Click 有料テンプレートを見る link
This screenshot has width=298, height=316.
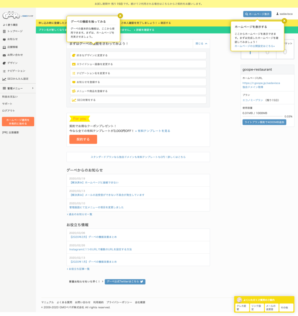point(154,131)
